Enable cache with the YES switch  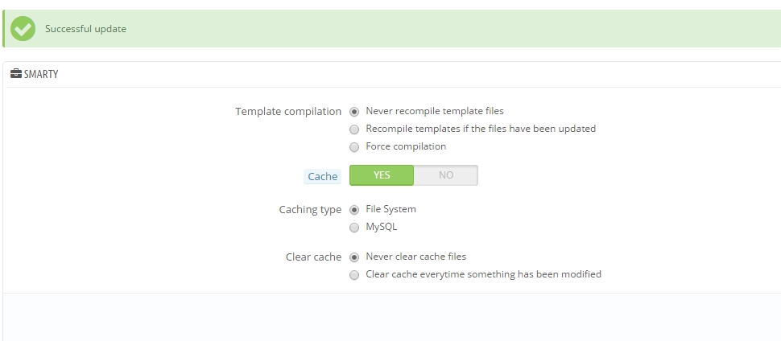point(382,175)
